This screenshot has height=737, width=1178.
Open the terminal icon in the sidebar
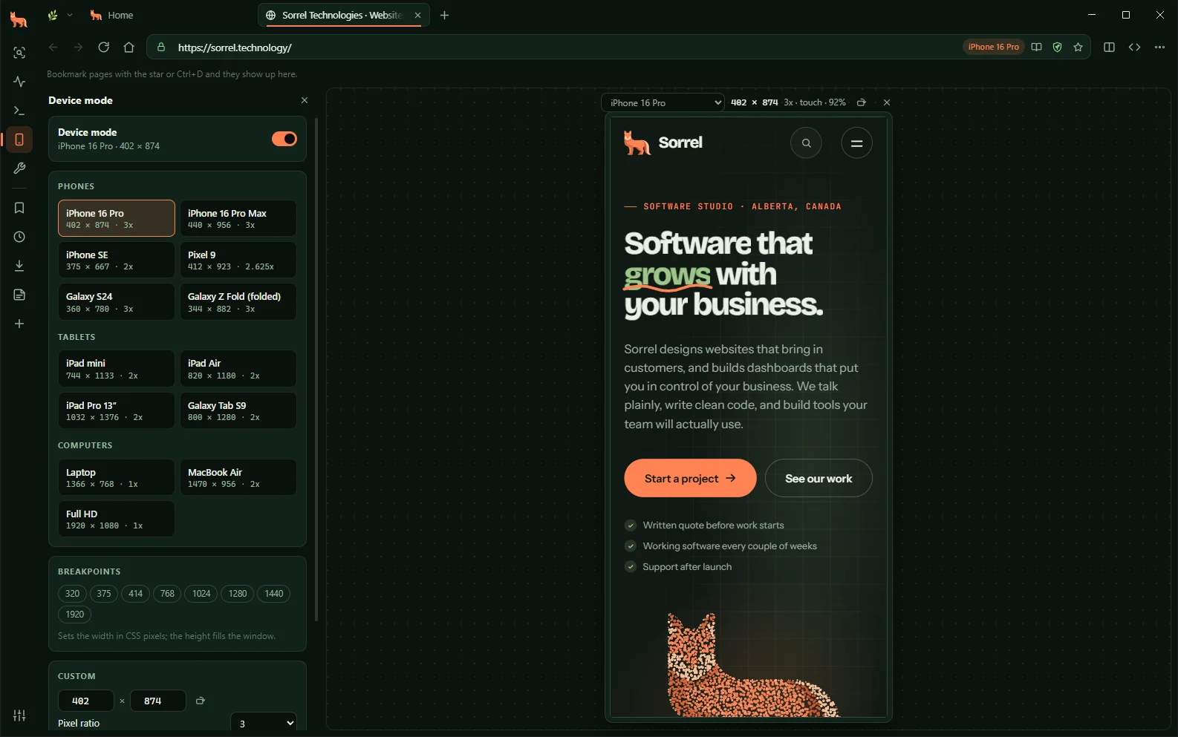19,111
